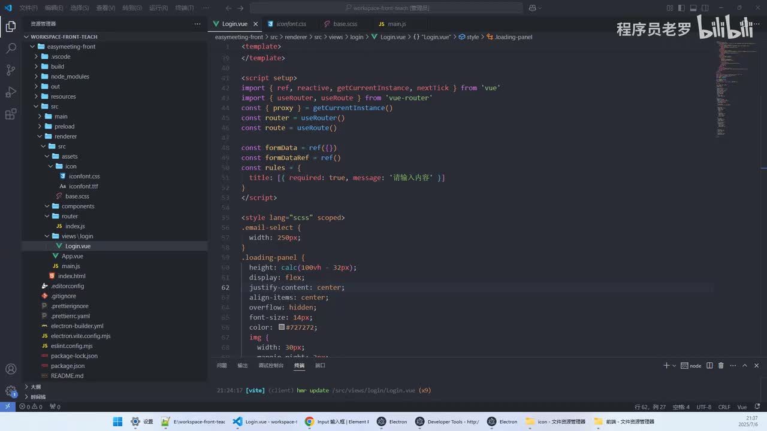Open terminal panel more actions ellipsis
The image size is (767, 431).
(733, 365)
